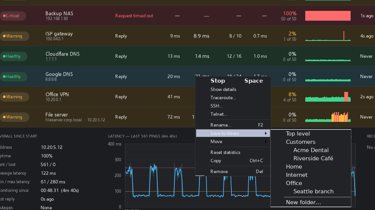
Task: Click File server latency sparkline
Action: pos(328,117)
